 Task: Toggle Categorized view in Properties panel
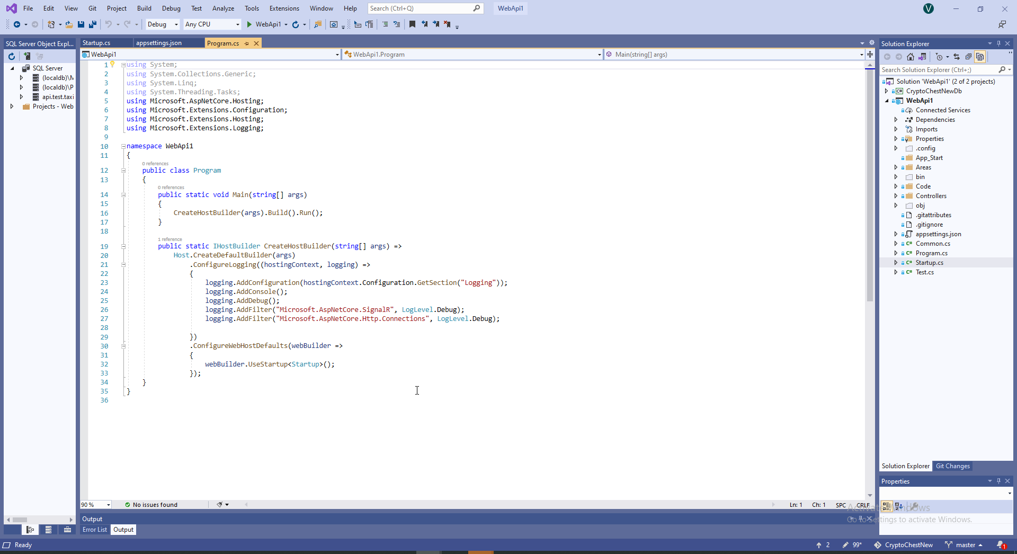click(x=887, y=506)
